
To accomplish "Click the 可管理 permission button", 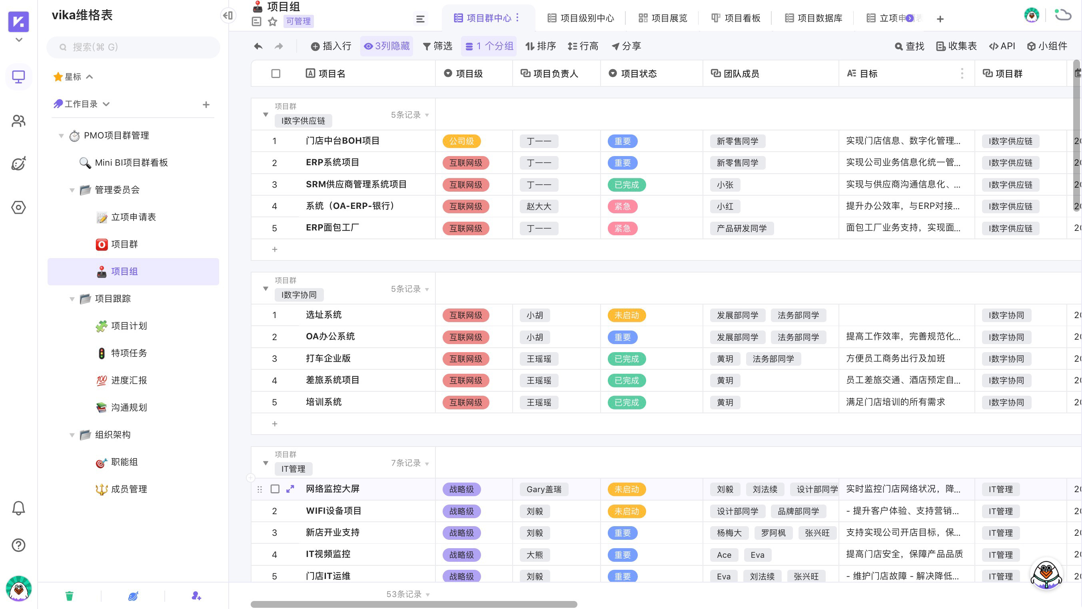I will (299, 22).
